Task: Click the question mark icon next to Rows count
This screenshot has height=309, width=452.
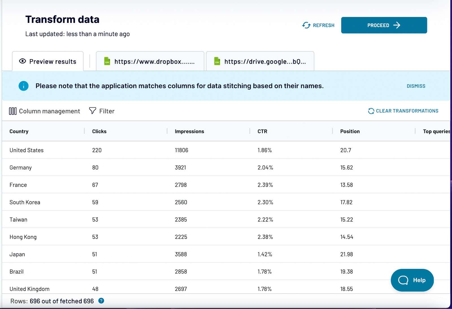Action: coord(101,301)
